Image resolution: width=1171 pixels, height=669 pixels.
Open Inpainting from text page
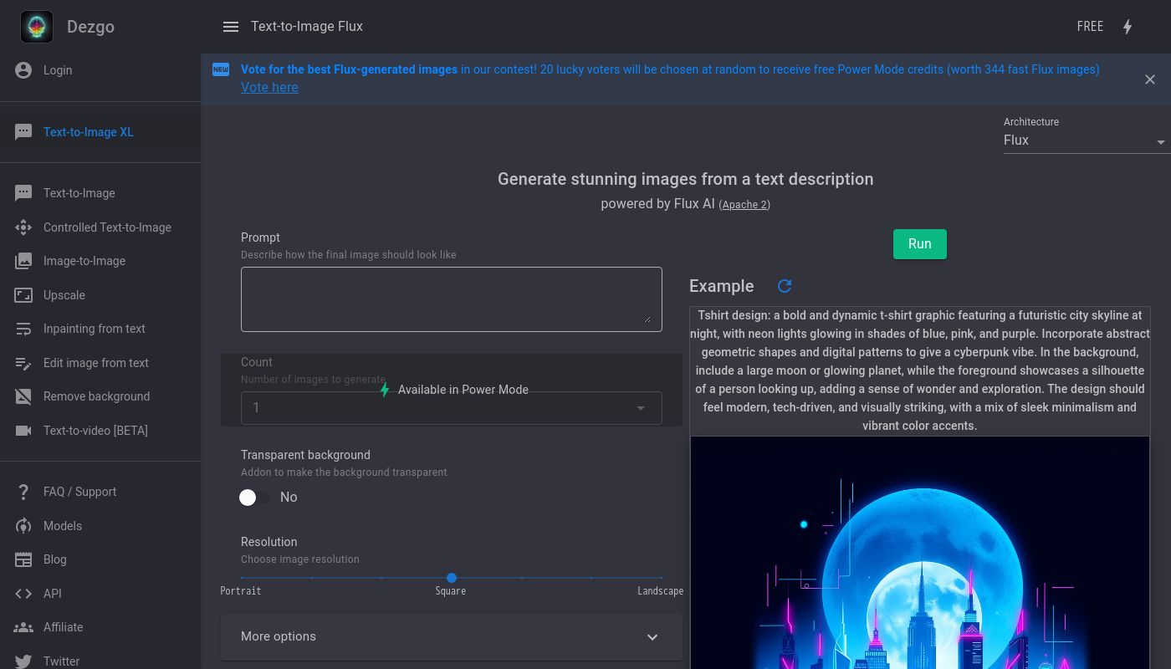pyautogui.click(x=100, y=329)
